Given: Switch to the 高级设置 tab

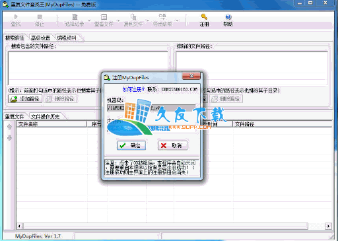Looking at the screenshot, I should click(x=41, y=38).
